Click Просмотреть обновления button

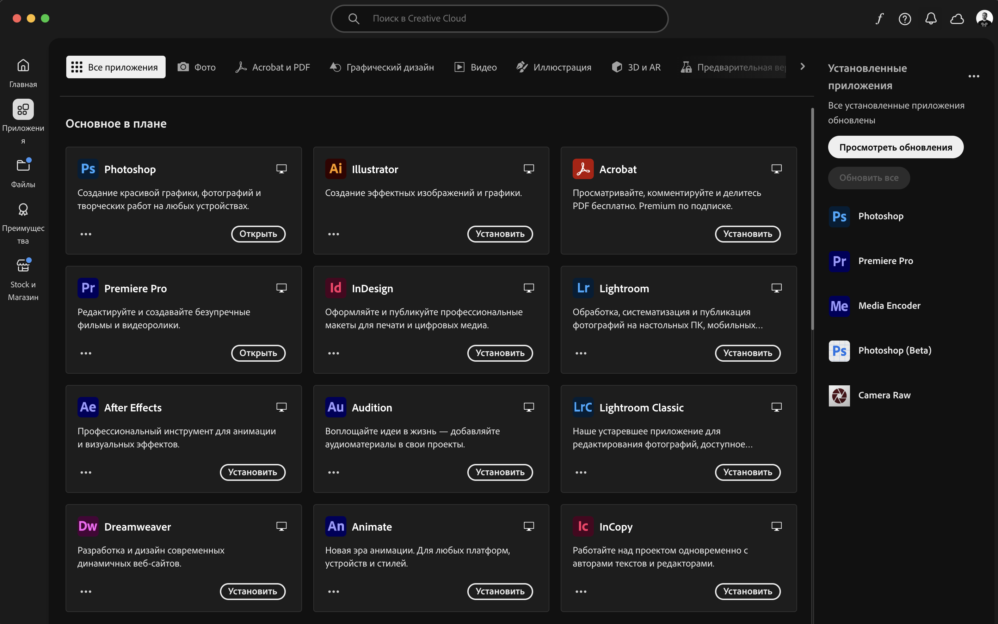(x=895, y=147)
